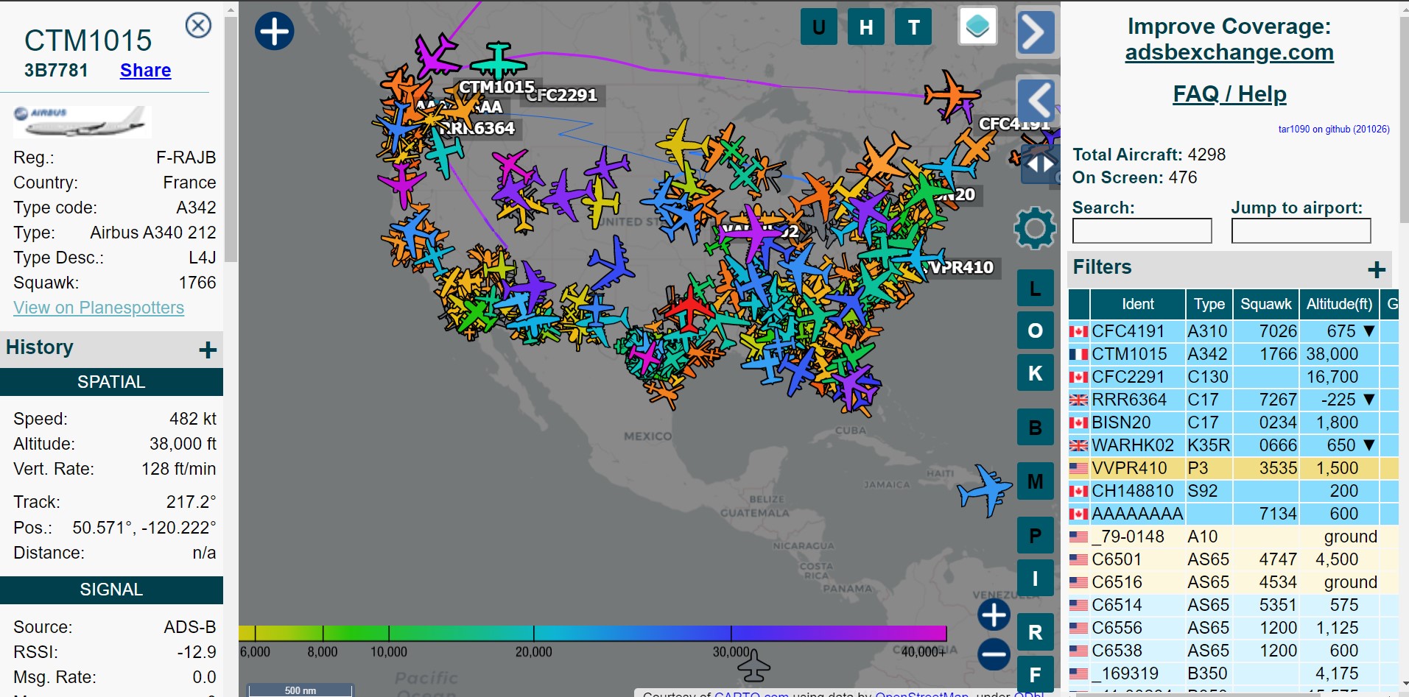The height and width of the screenshot is (697, 1409).
Task: Select _79-0148 row in aircraft table
Action: [1233, 537]
